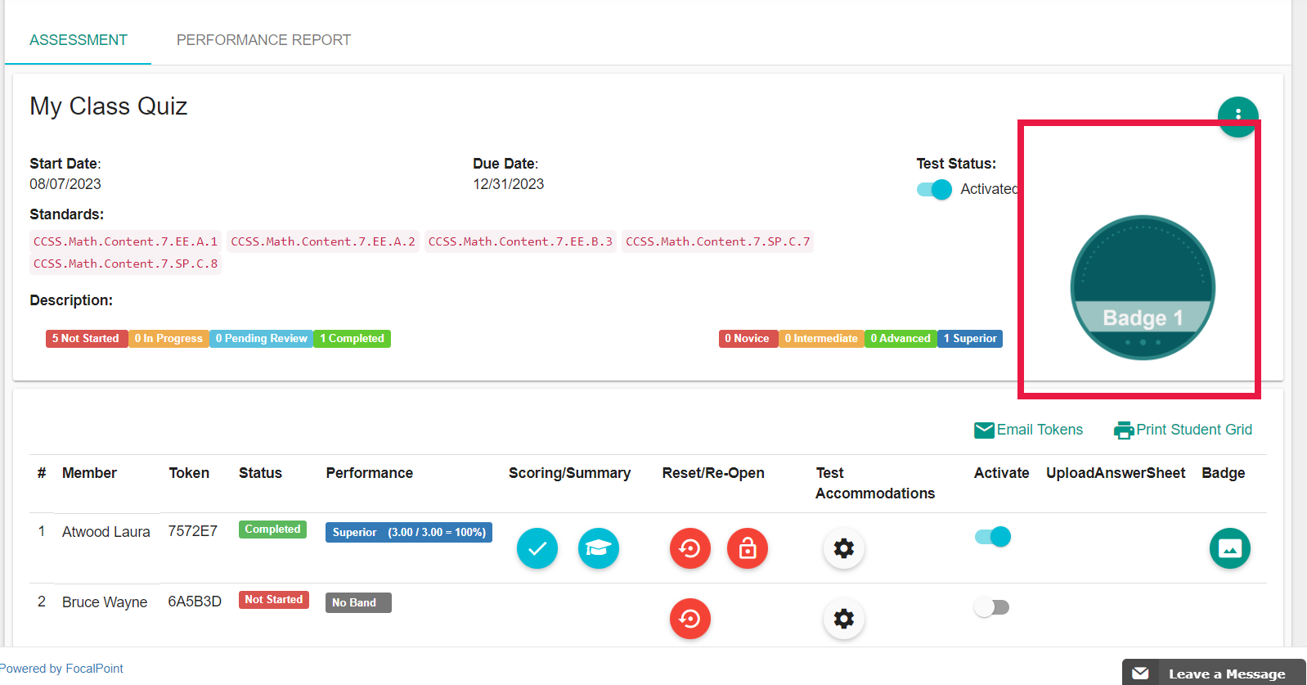1307x685 pixels.
Task: Click the Superior 100% performance label
Action: (409, 532)
